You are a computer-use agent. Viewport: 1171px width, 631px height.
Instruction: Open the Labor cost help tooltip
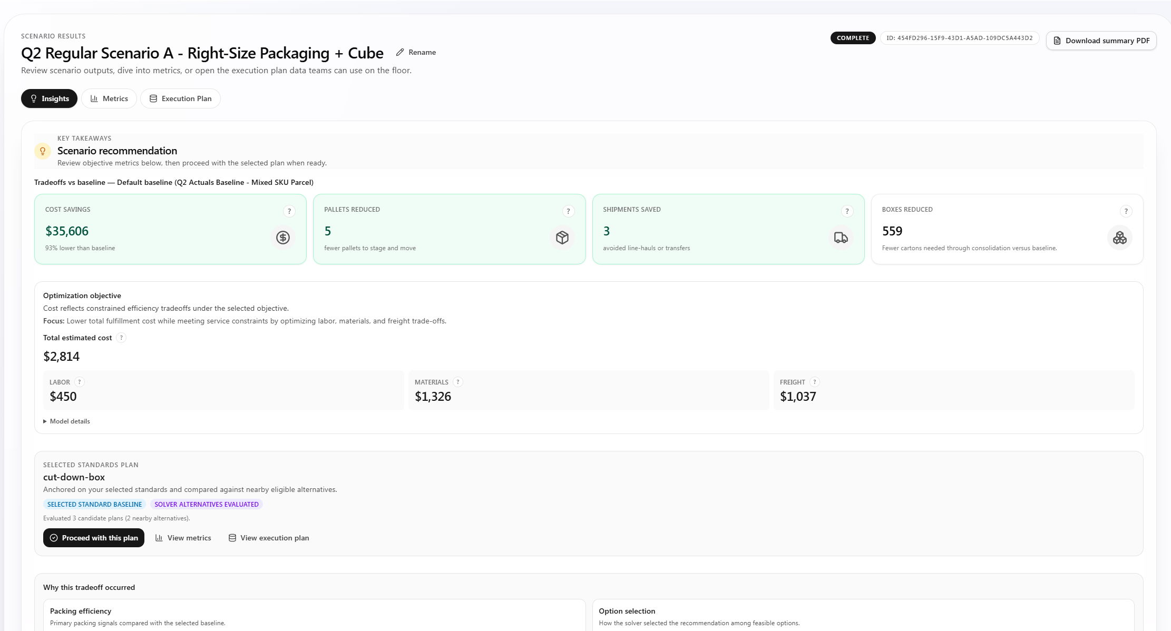[79, 382]
